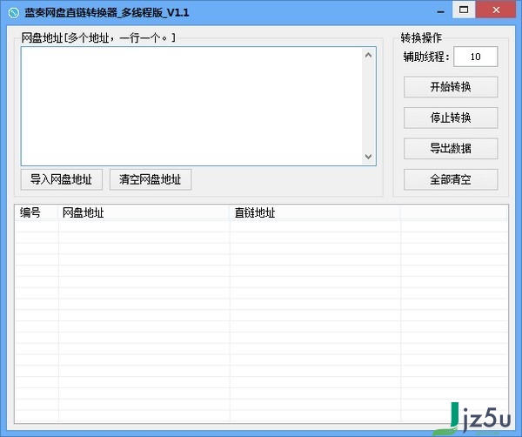
Task: Click the 转换操作 group label
Action: (x=421, y=37)
